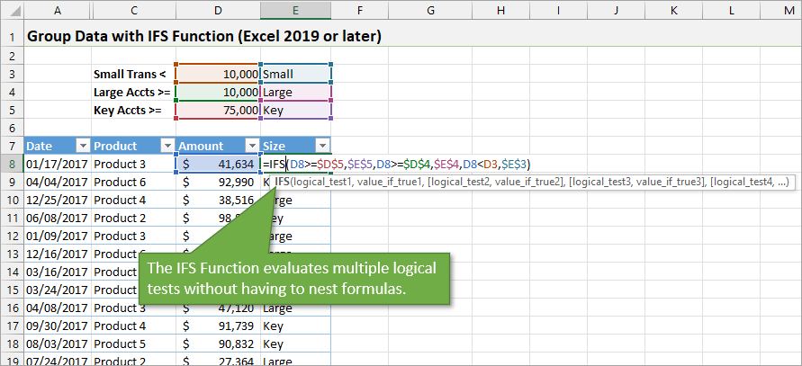This screenshot has width=802, height=366.
Task: Click the amount cell showing 92,990
Action: click(x=218, y=182)
